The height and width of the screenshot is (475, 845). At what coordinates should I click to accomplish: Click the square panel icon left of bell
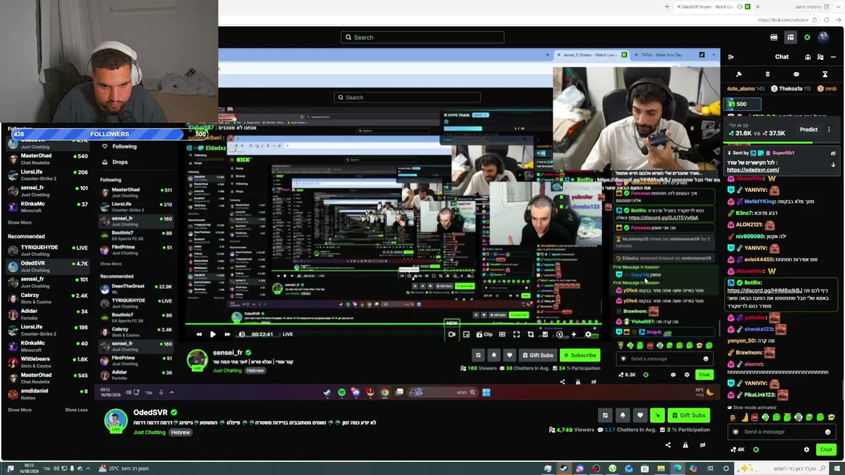click(605, 415)
